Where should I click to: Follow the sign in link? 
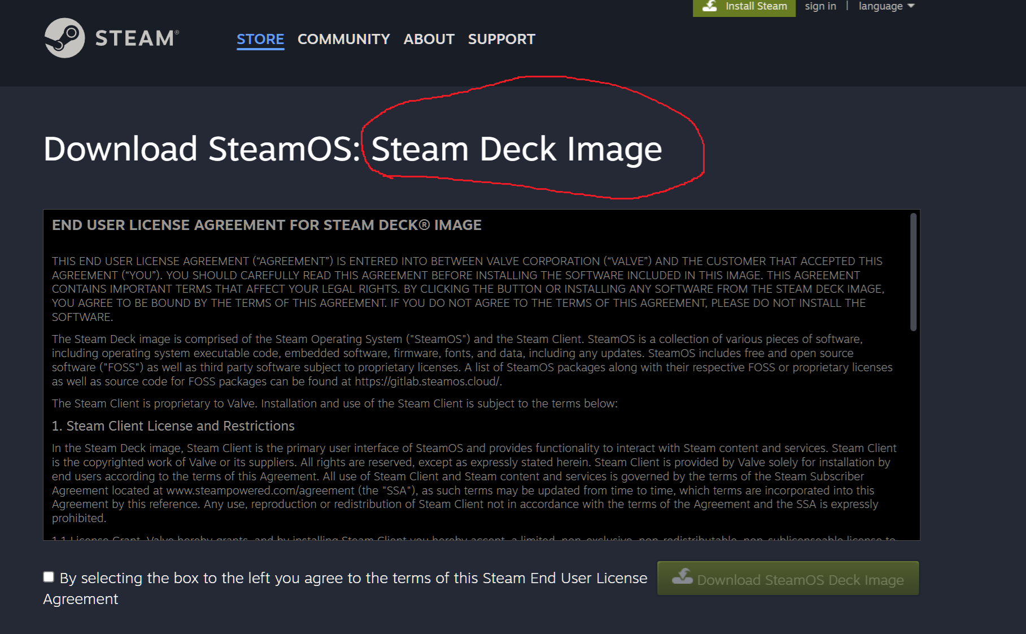coord(820,6)
